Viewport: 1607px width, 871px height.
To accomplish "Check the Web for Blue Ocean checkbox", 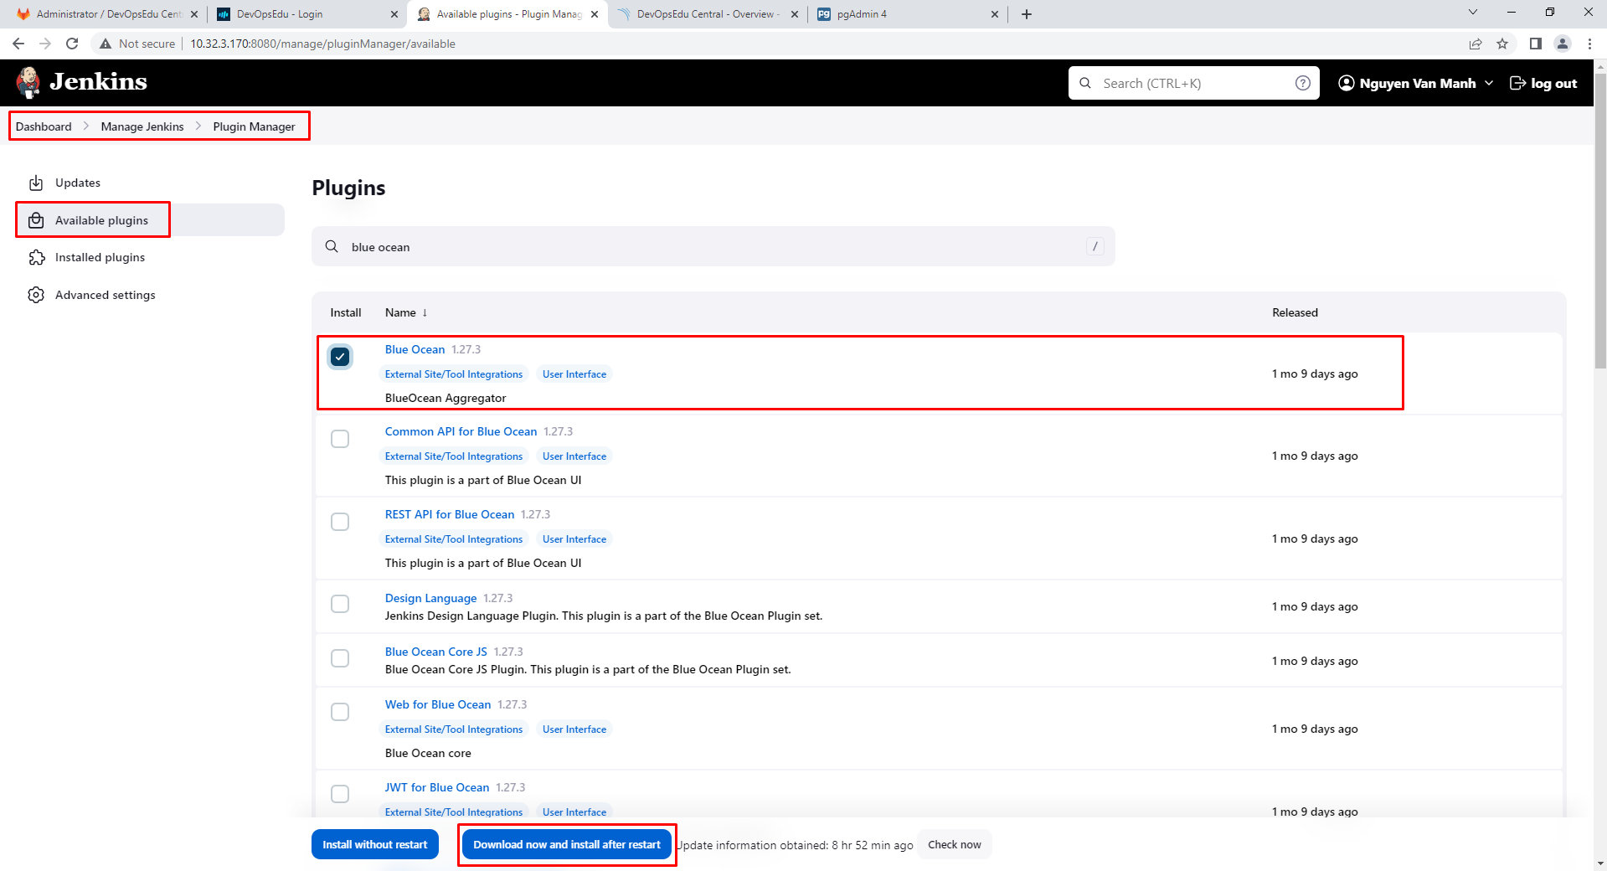I will click(x=340, y=712).
